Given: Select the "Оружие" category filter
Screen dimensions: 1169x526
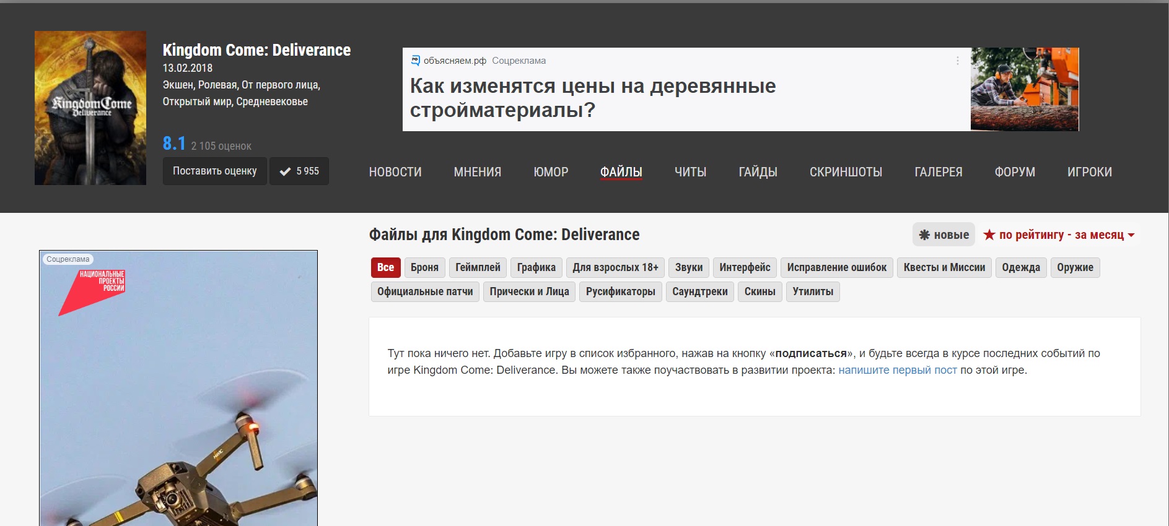Looking at the screenshot, I should [1075, 267].
